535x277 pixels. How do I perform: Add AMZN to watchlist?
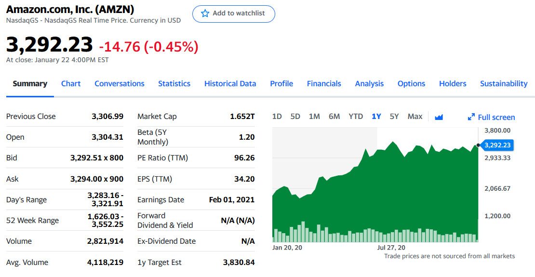[x=234, y=13]
